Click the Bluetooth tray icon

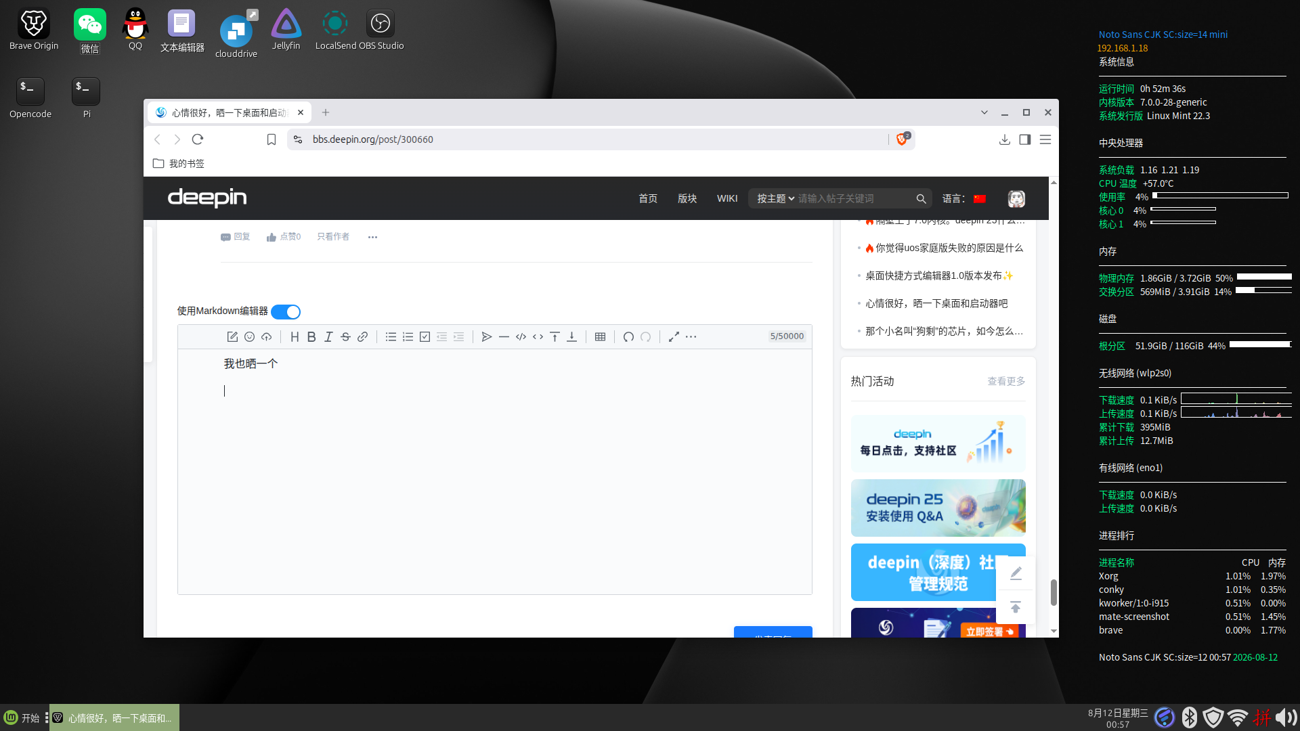1189,717
